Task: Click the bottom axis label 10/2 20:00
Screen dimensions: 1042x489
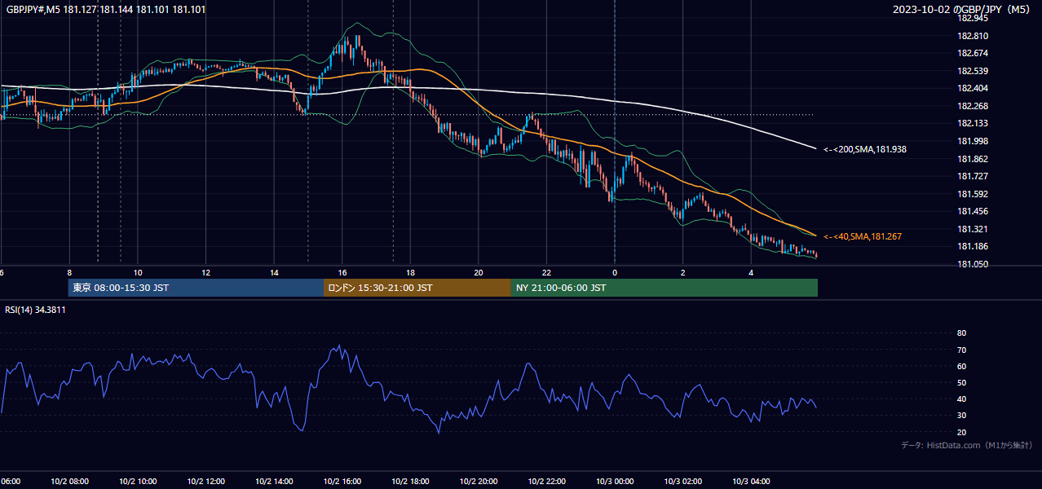Action: tap(479, 482)
